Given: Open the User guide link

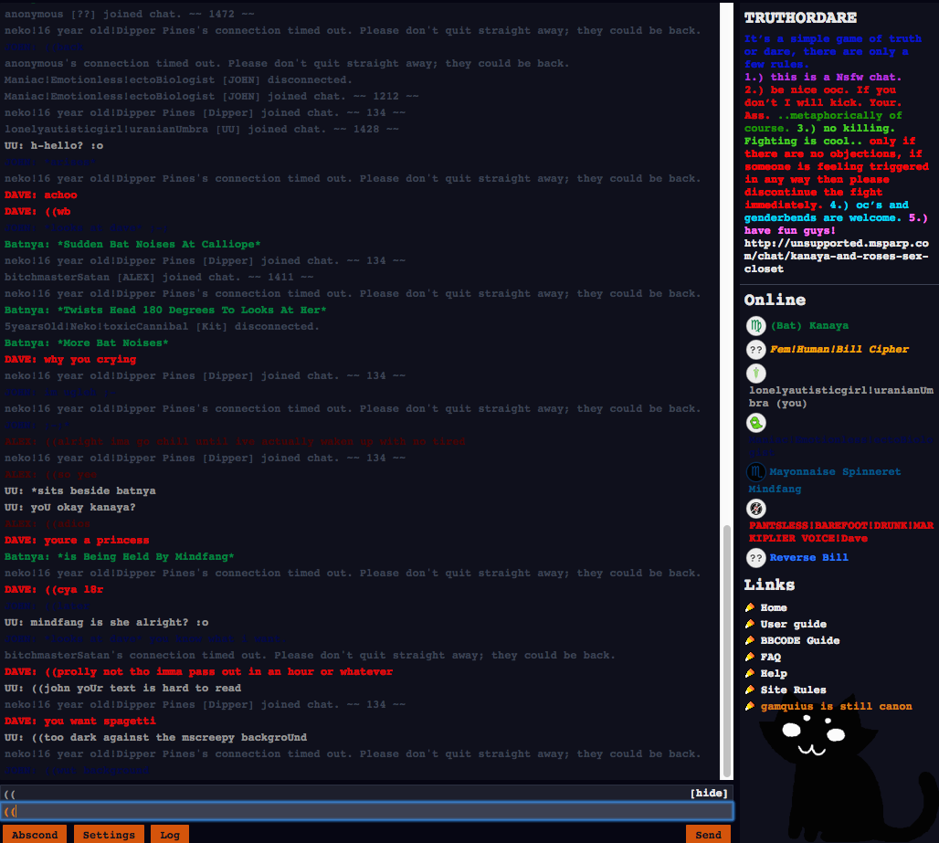Looking at the screenshot, I should point(794,624).
